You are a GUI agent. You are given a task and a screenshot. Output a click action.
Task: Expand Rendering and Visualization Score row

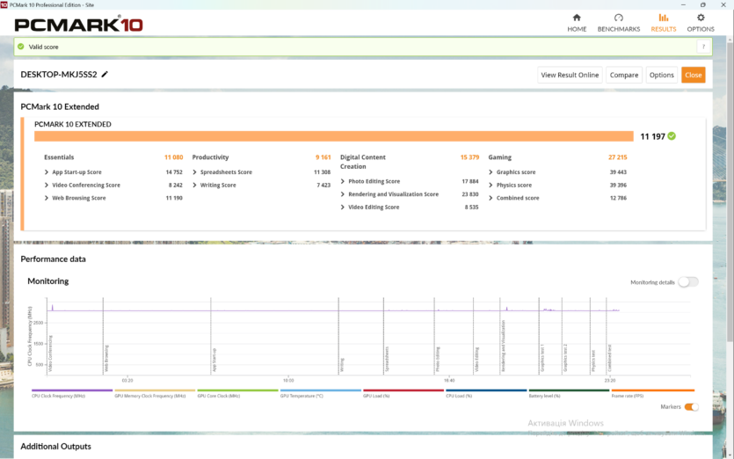pos(343,194)
